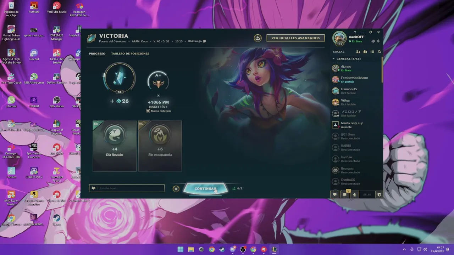Screen dimensions: 454x255
Task: Click the notifications bell icon
Action: [378, 41]
